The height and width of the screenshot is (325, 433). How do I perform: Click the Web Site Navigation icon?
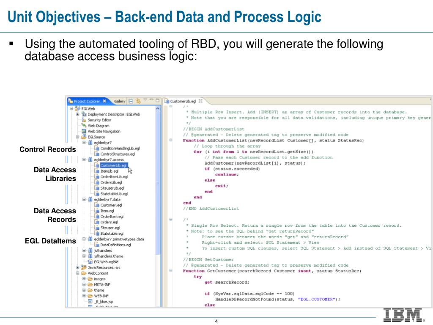[x=84, y=131]
